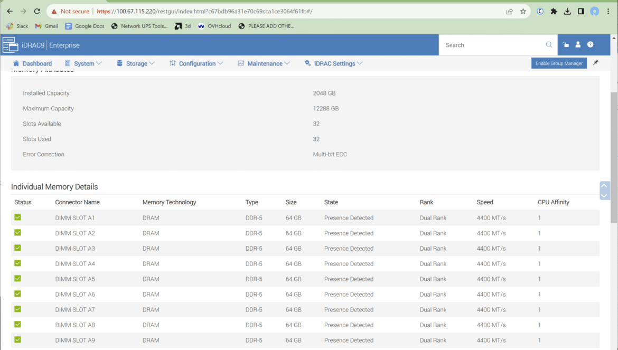Click the Maximum Capacity value 12288 GB

coord(326,109)
